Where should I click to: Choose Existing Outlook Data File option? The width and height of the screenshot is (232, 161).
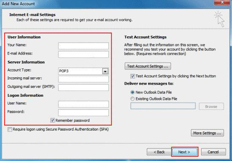[x=133, y=98]
